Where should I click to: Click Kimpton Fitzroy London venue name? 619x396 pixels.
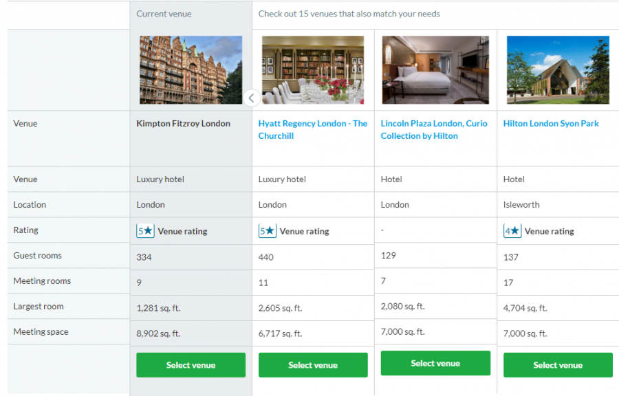[183, 124]
